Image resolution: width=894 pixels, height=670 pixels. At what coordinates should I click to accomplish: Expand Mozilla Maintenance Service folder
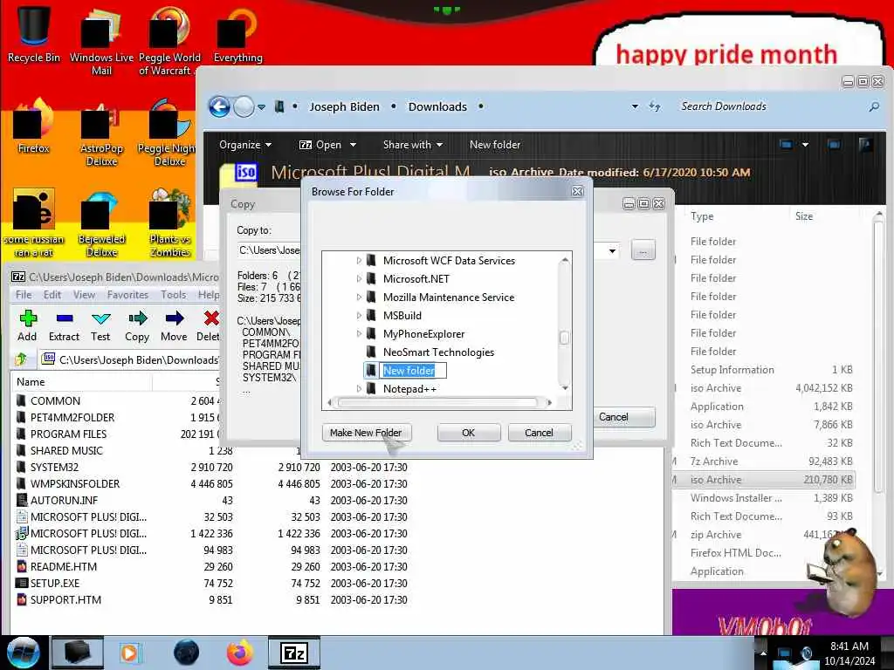[359, 297]
